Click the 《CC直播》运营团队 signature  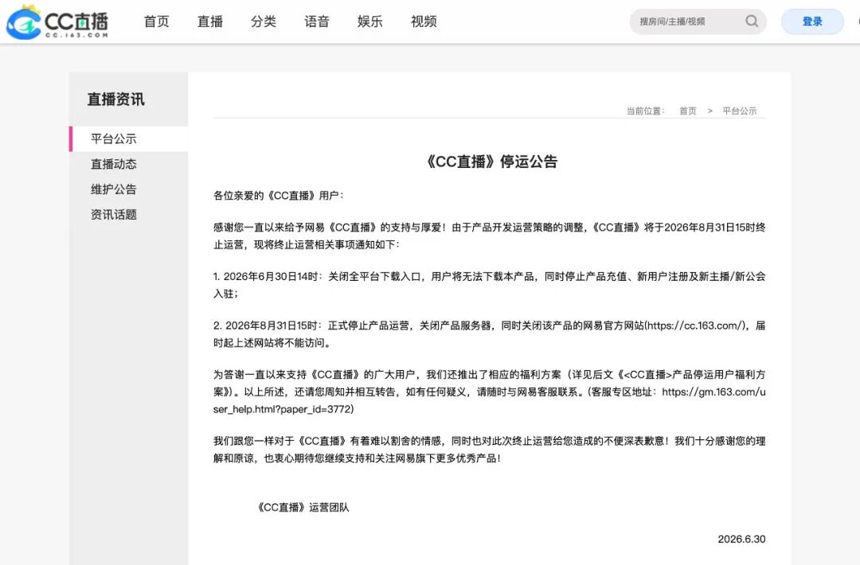[303, 508]
